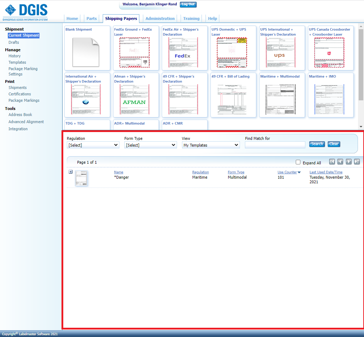Toggle the Use Counter sort direction arrow
Image resolution: width=364 pixels, height=337 pixels.
(x=299, y=172)
